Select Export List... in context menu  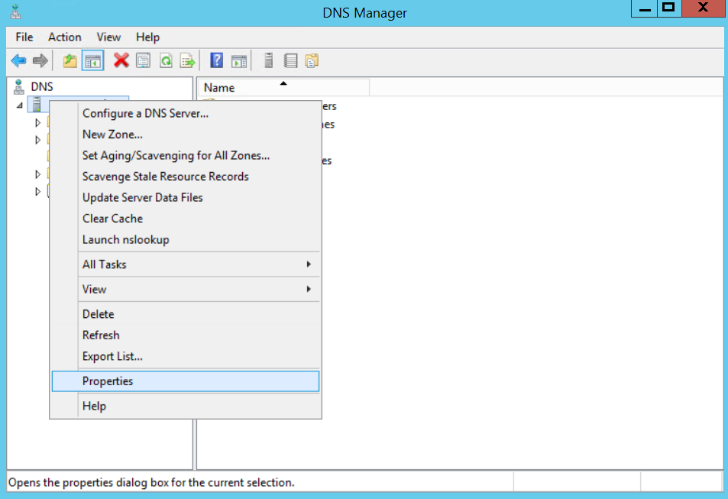pyautogui.click(x=186, y=356)
